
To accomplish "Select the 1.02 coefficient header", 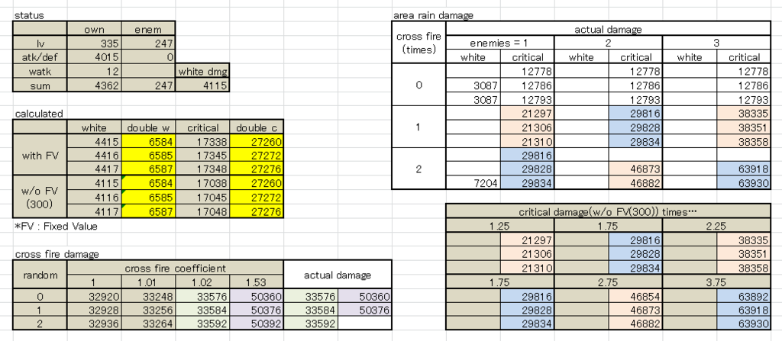I will tap(202, 282).
